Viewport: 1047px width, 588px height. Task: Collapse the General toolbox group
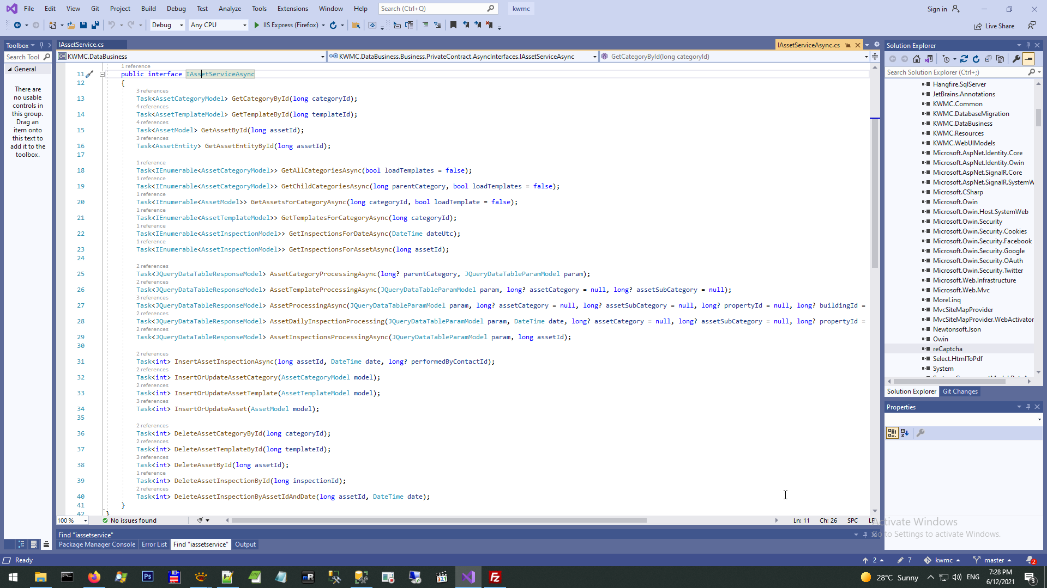coord(10,69)
